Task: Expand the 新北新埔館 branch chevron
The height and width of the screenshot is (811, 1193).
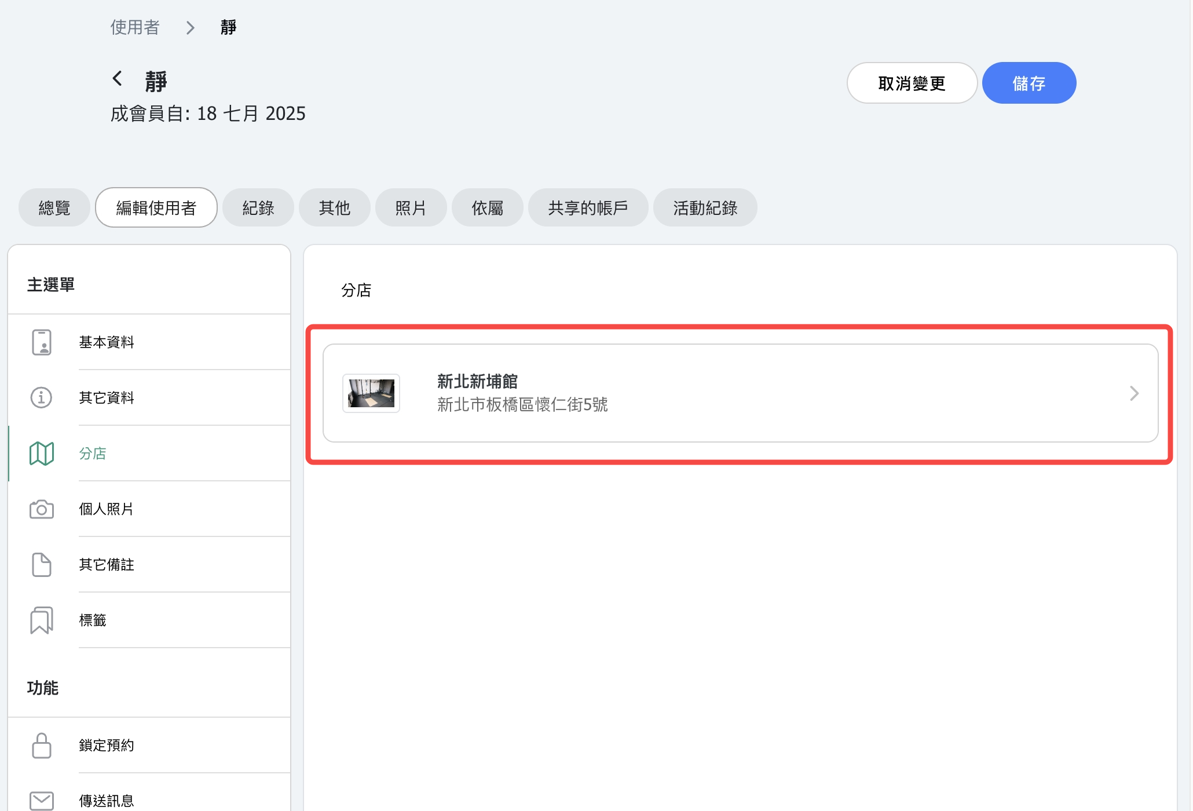Action: click(x=1134, y=394)
